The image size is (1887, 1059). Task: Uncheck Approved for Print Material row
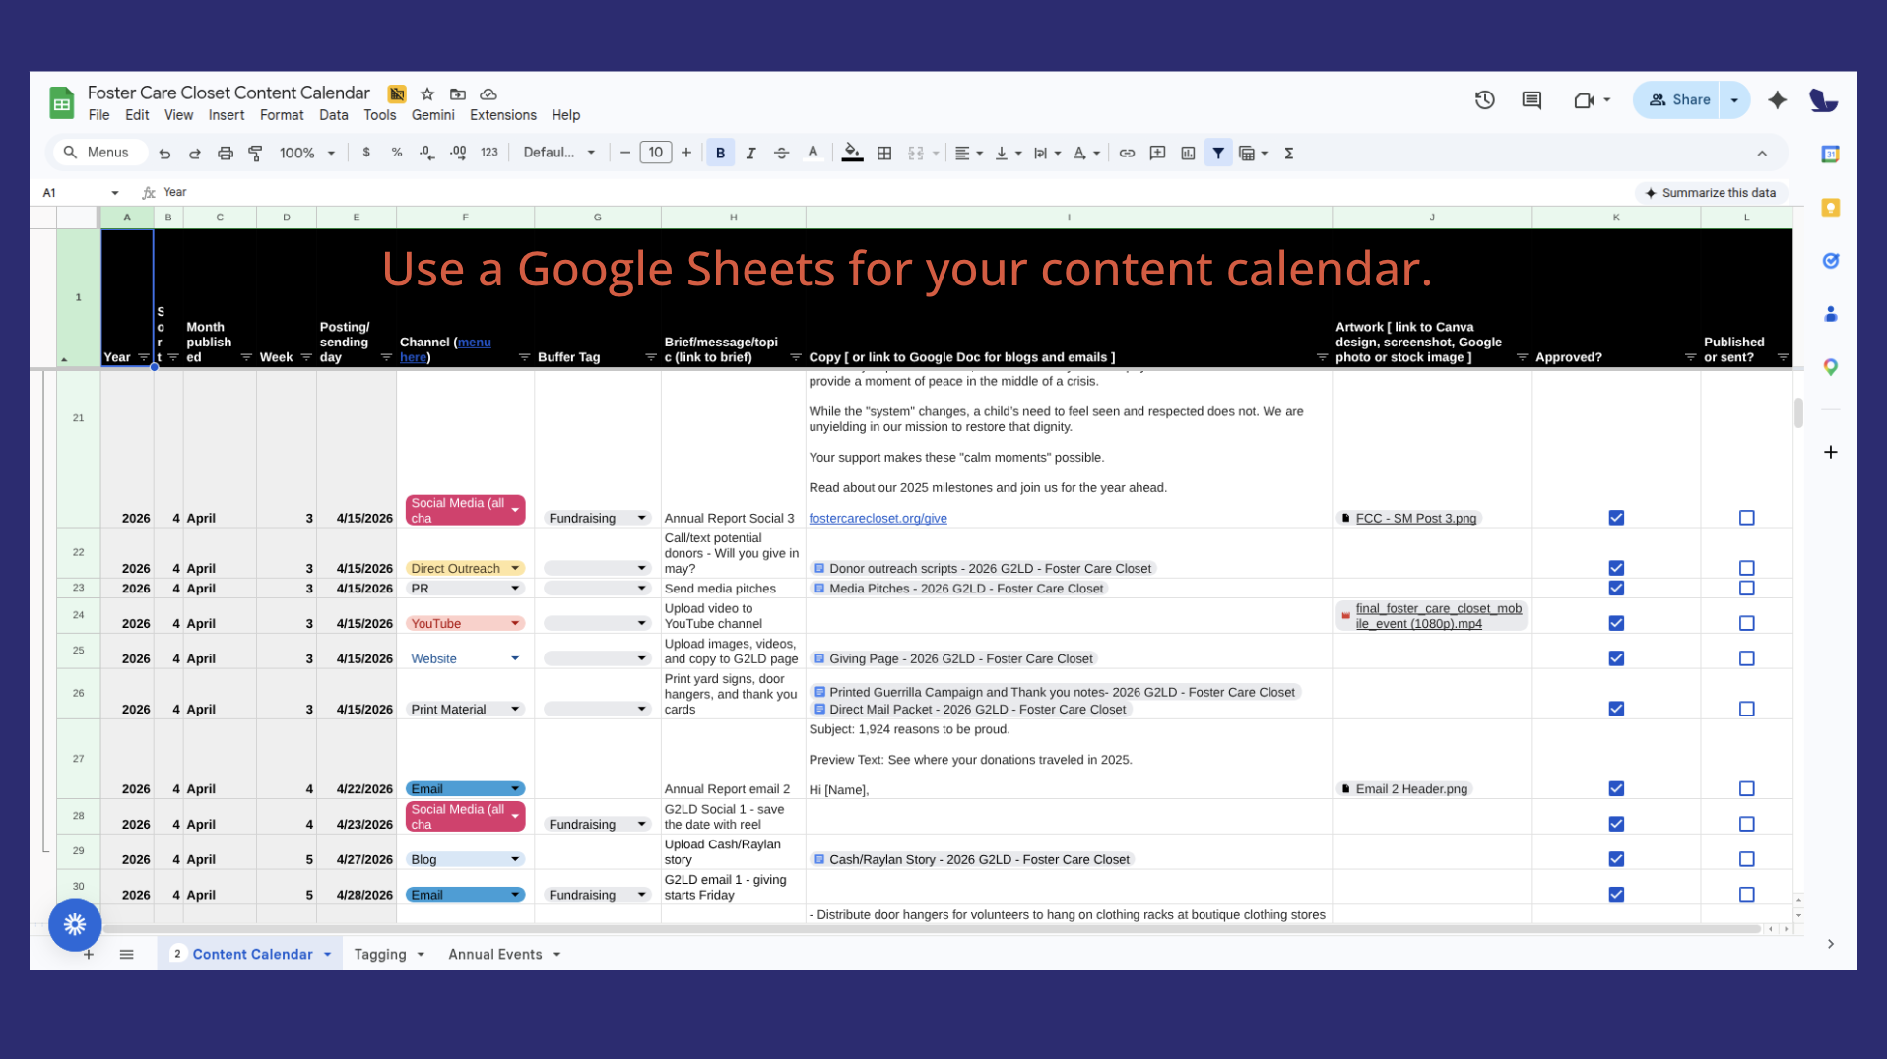click(x=1616, y=709)
